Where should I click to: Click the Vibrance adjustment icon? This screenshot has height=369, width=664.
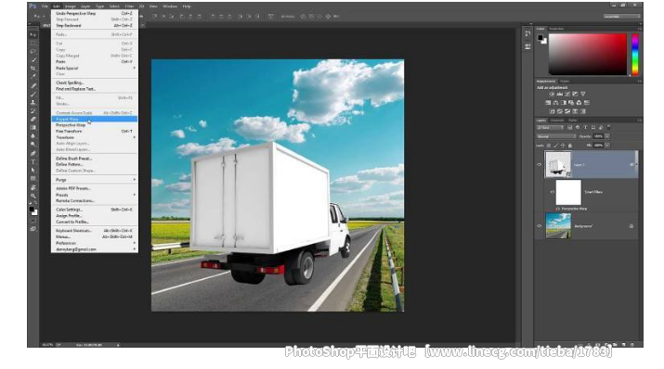[582, 95]
